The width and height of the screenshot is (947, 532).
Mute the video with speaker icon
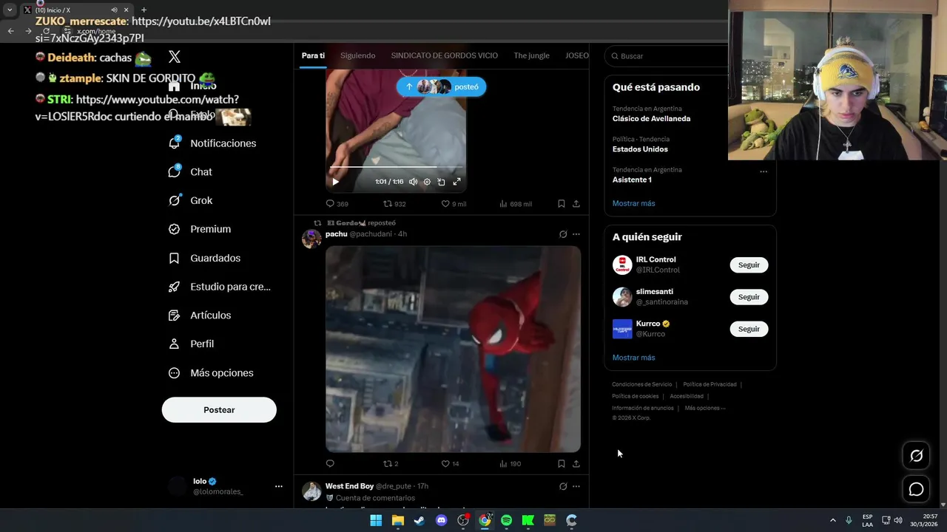413,182
